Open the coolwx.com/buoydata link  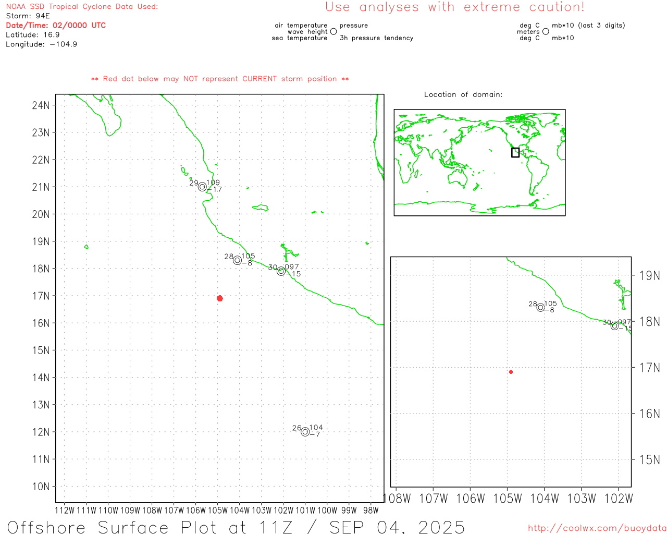(x=597, y=528)
